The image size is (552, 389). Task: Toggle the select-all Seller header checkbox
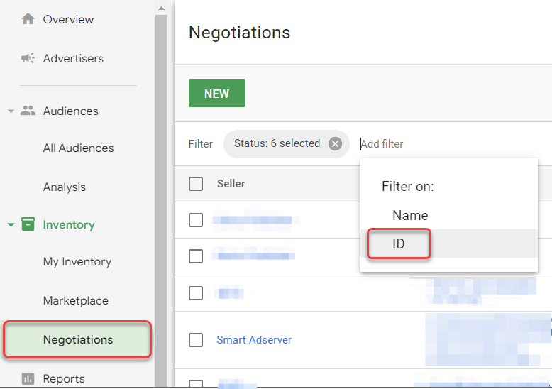point(196,184)
